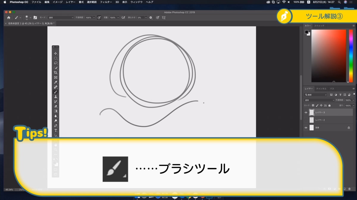Select the Eyedropper tool
This screenshot has width=357, height=200.
click(56, 82)
